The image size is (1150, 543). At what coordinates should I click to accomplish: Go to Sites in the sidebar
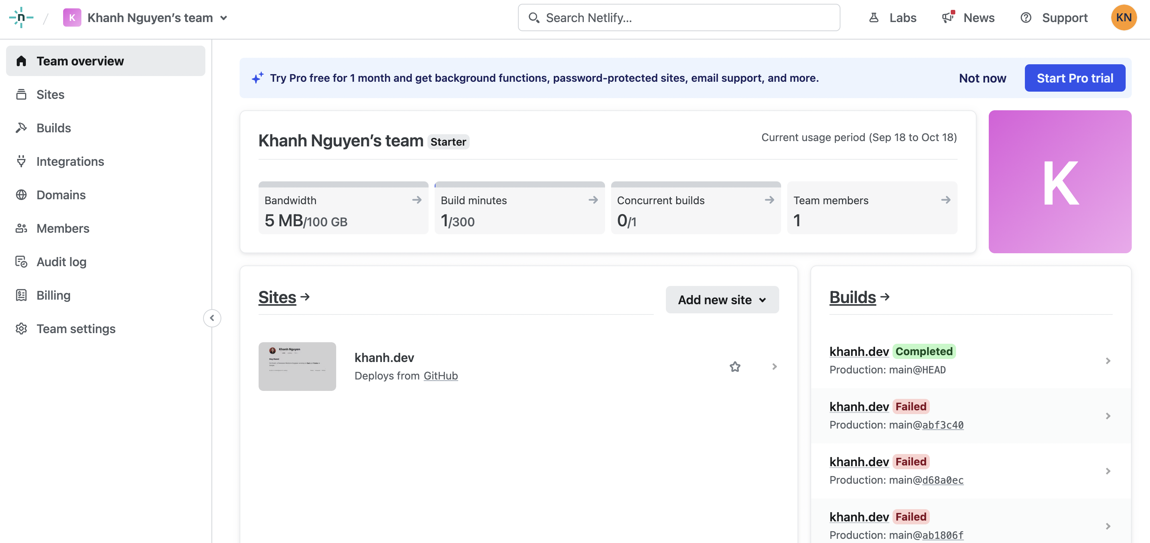[106, 94]
